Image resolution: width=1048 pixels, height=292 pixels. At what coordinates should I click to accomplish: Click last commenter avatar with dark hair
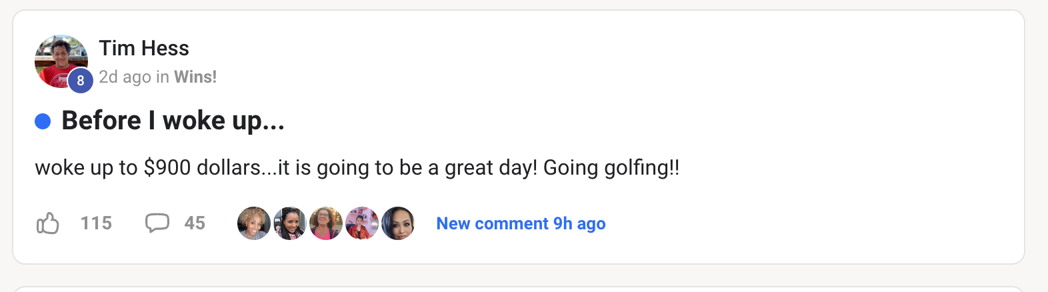(x=398, y=223)
